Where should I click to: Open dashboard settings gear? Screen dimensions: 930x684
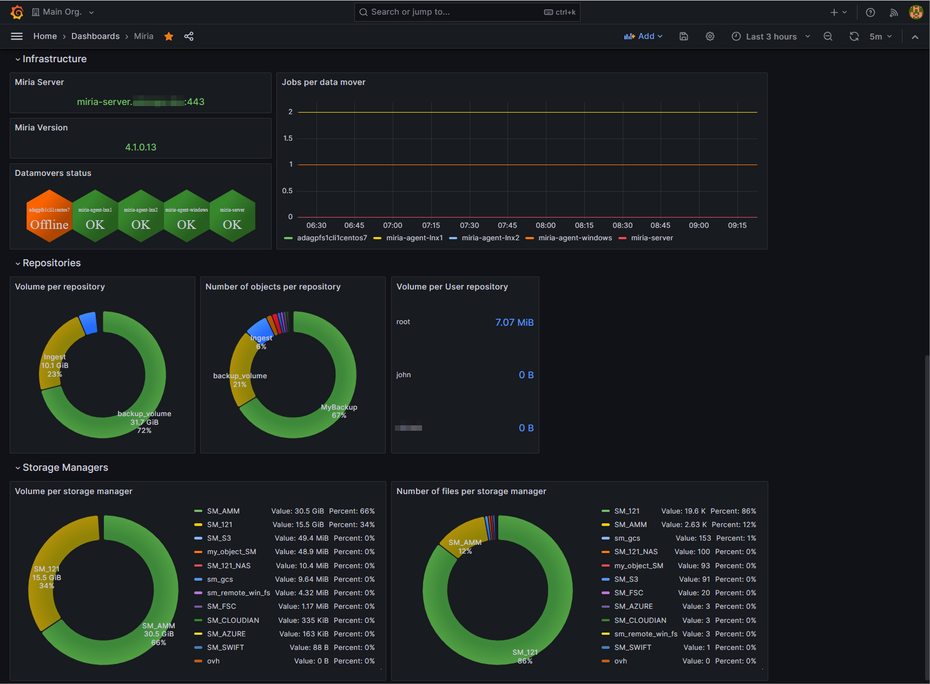(x=710, y=36)
